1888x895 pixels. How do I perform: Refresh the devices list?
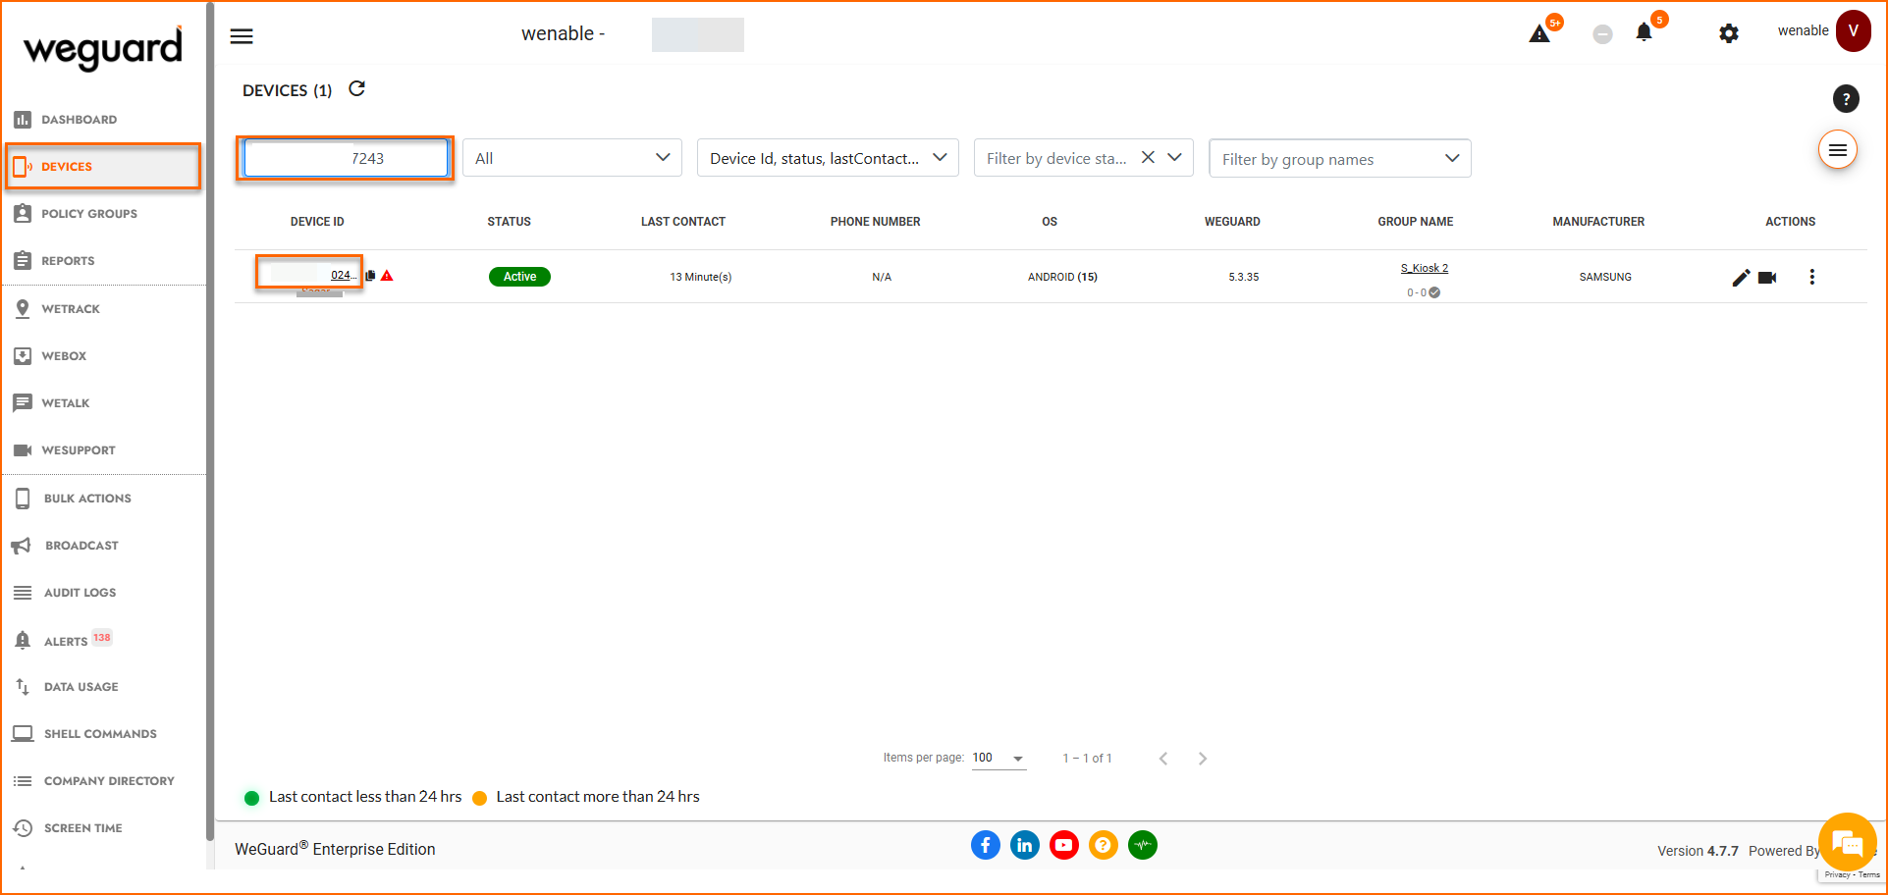357,89
